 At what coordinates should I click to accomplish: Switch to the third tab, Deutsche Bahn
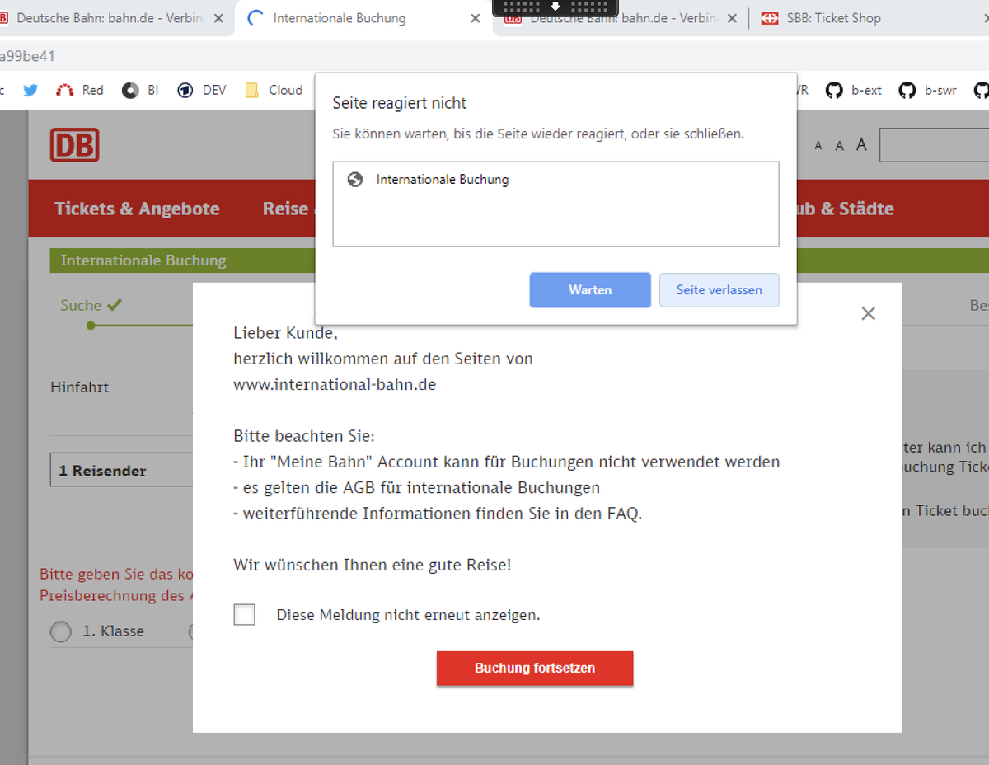click(x=622, y=18)
